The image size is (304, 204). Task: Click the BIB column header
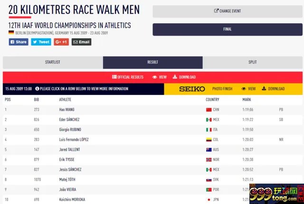coord(37,100)
